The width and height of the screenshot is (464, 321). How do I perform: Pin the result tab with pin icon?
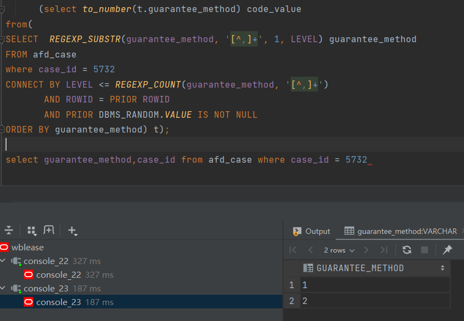[x=448, y=250]
